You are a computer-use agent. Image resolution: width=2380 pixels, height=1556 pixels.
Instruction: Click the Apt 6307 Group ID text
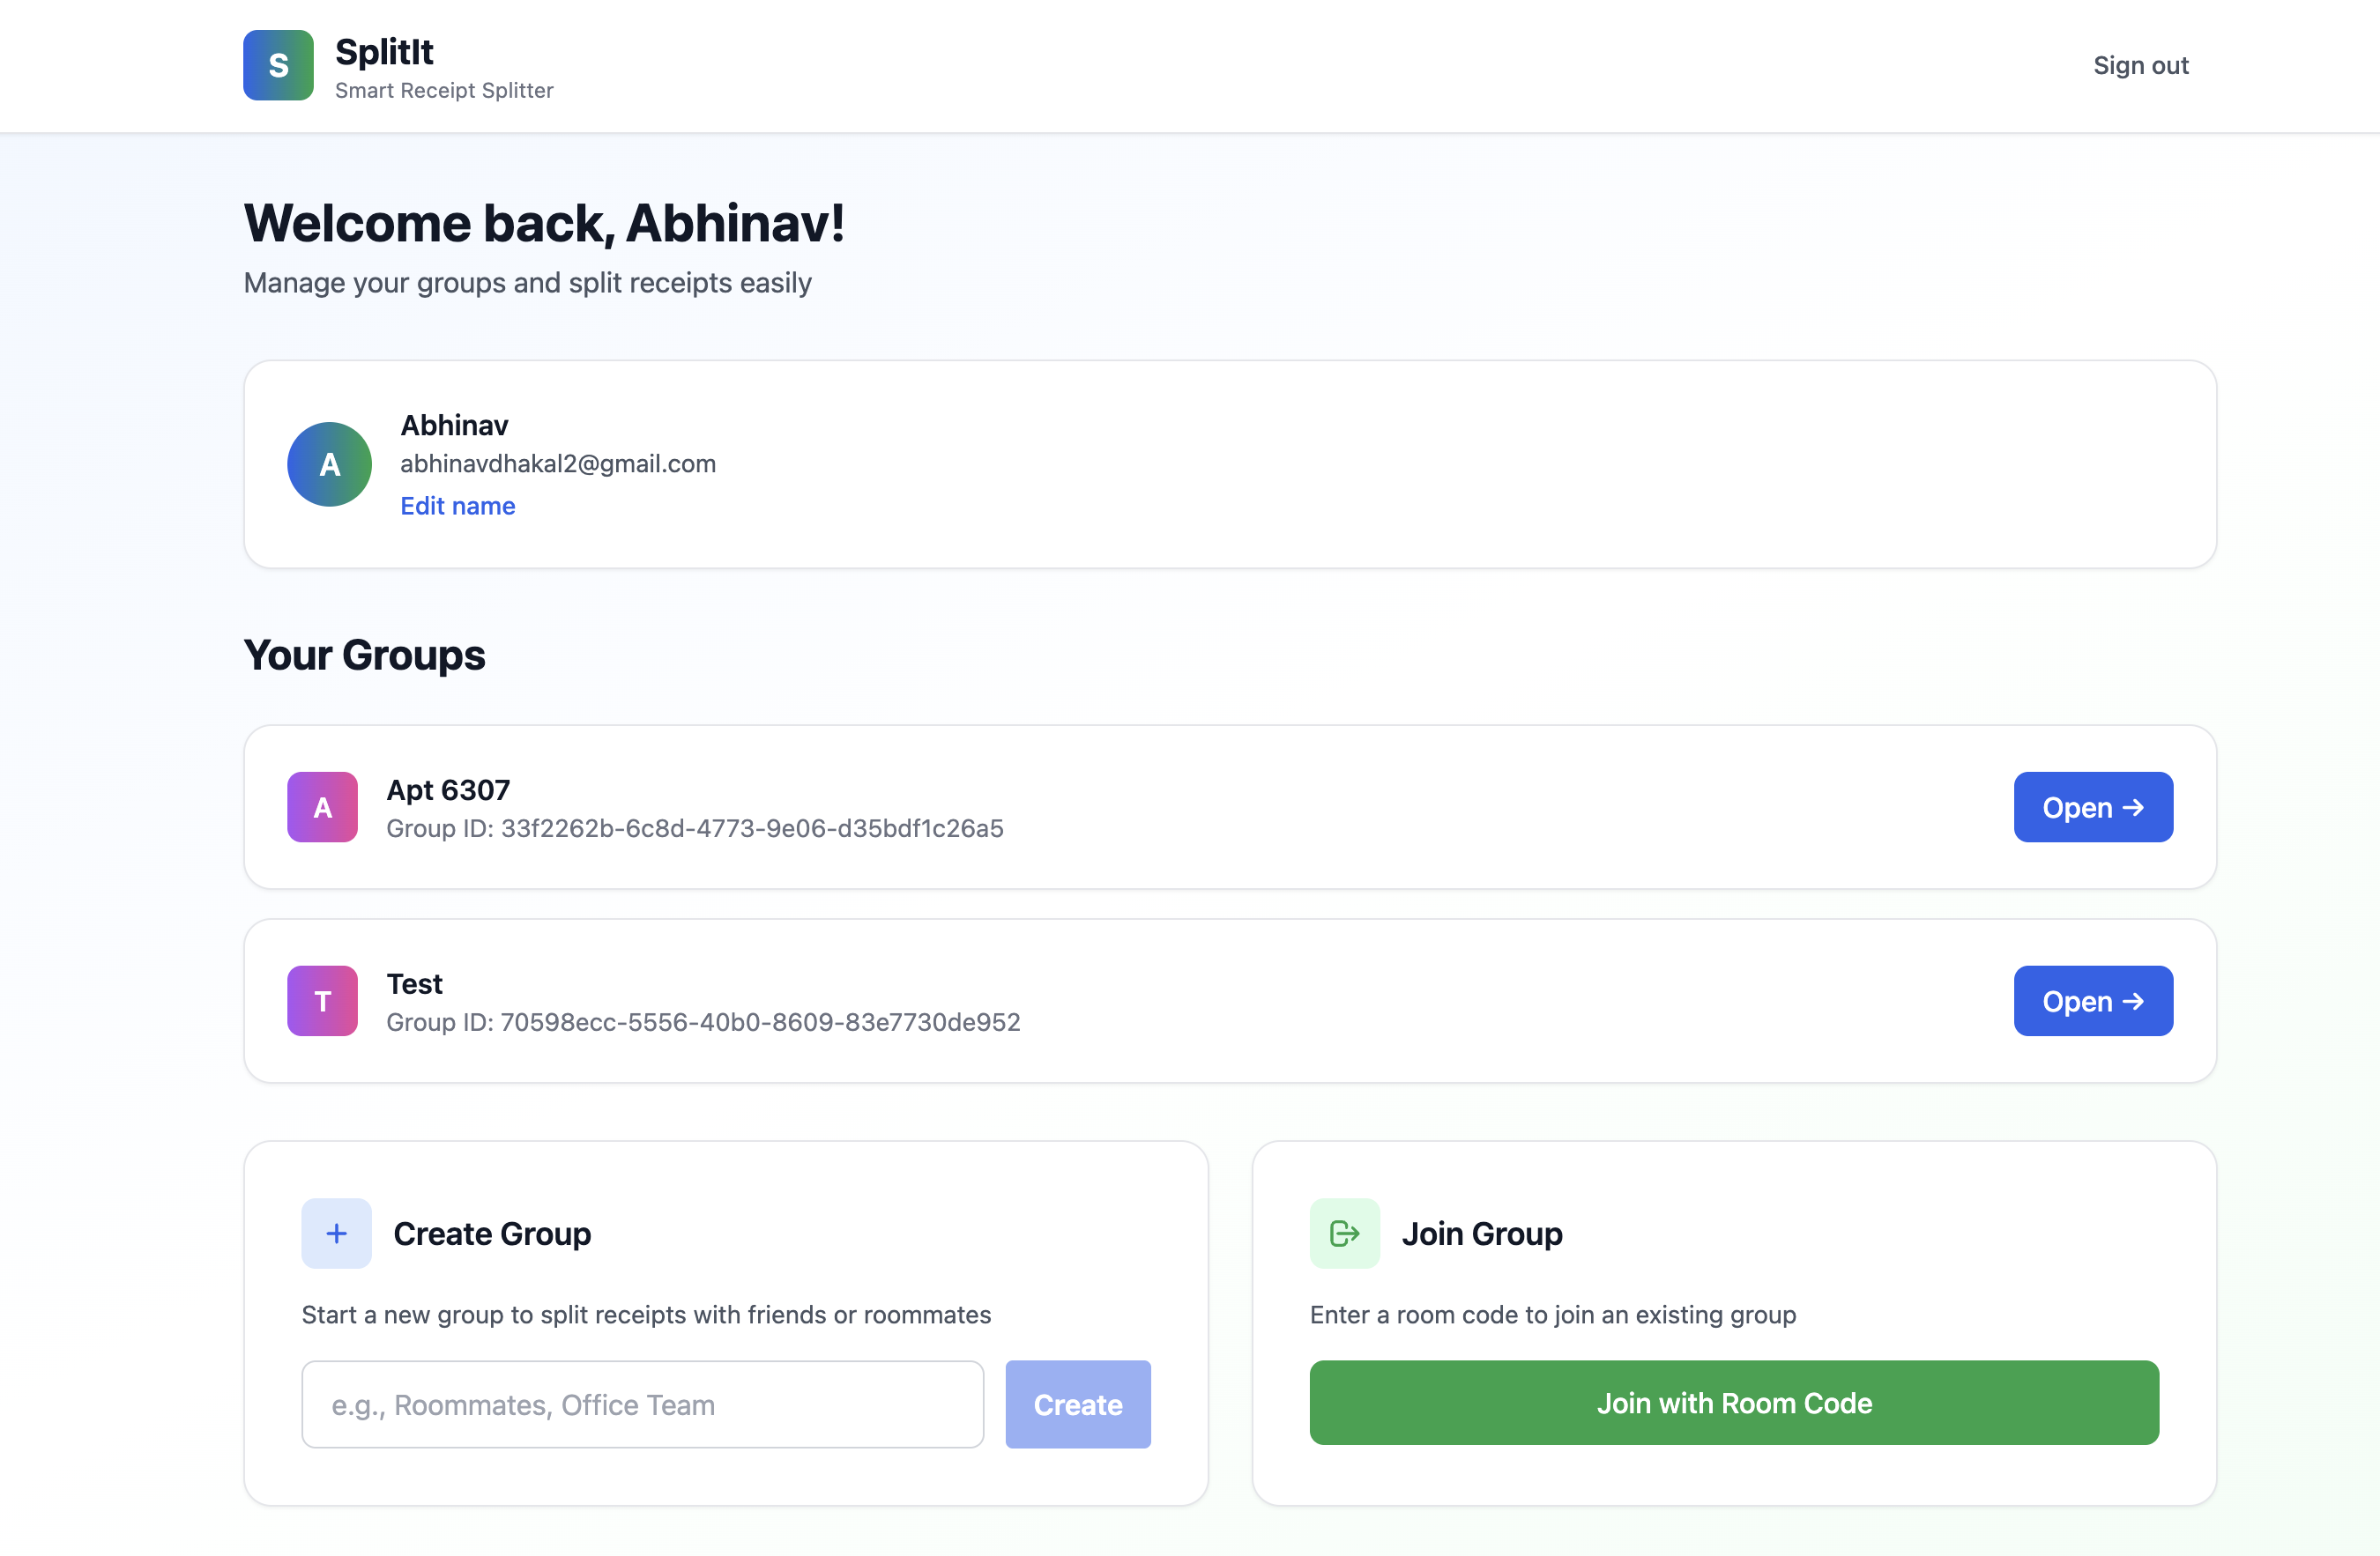[694, 828]
